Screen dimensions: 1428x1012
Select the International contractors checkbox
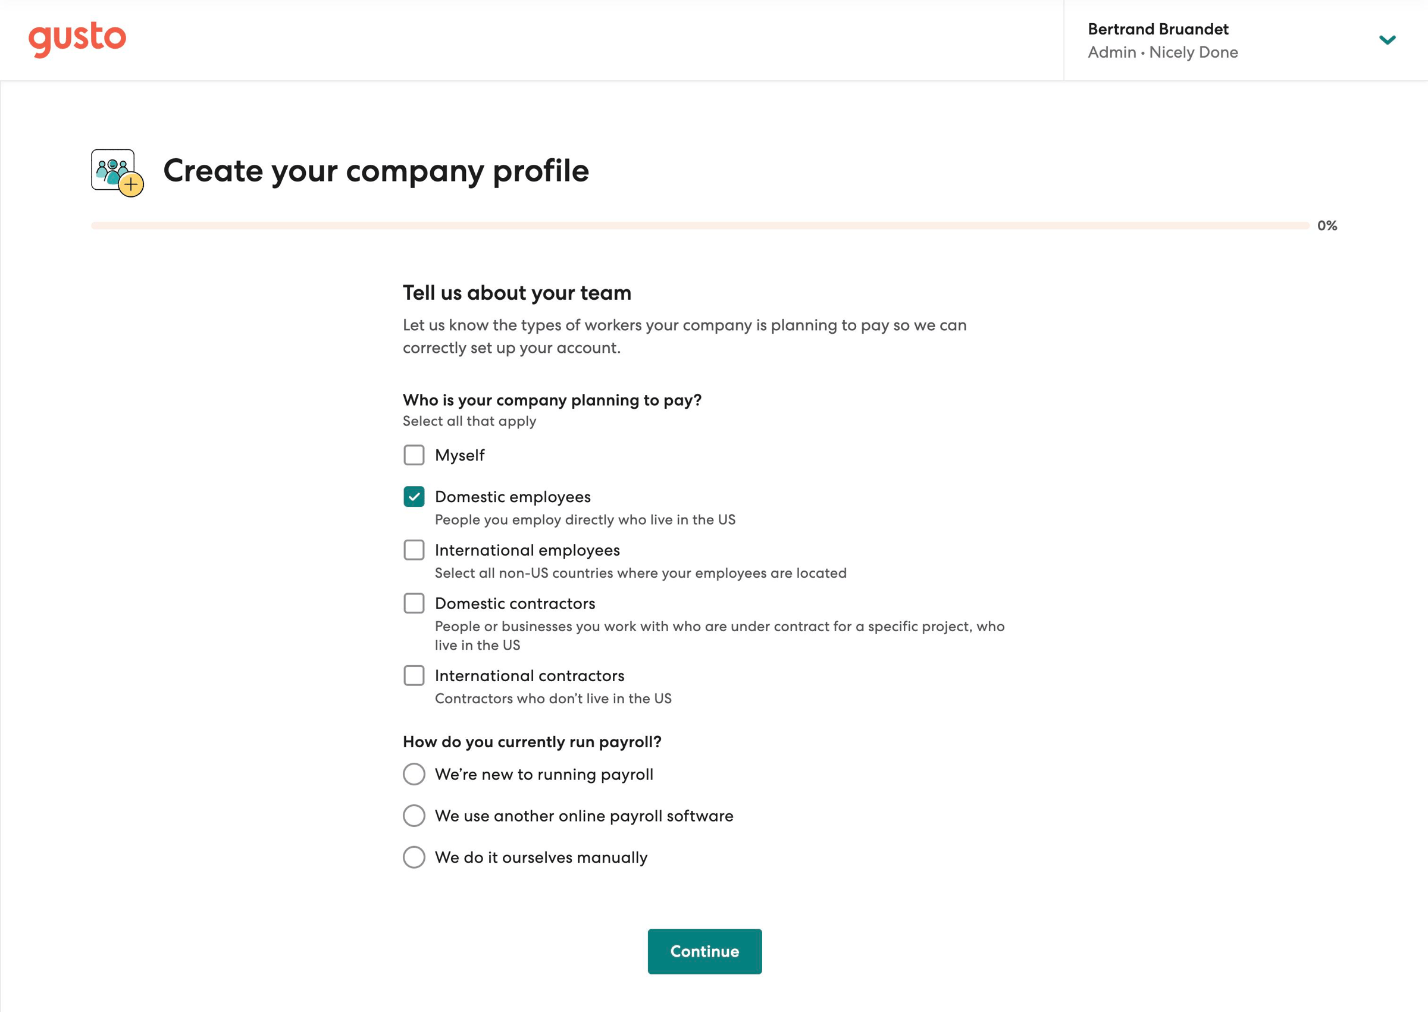pyautogui.click(x=414, y=675)
